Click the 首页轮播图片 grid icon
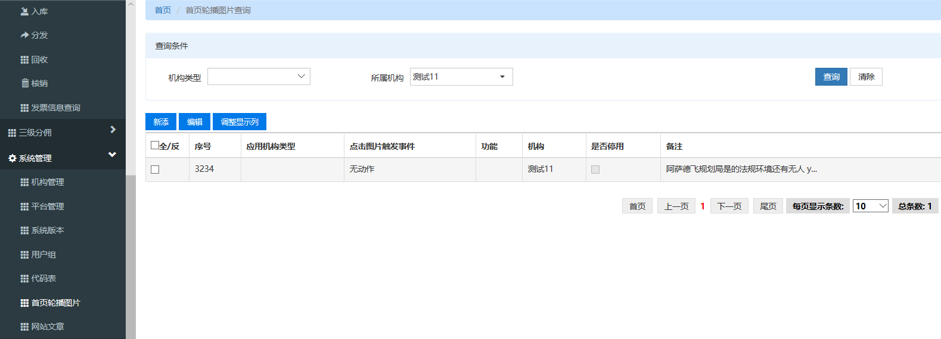 (x=24, y=303)
